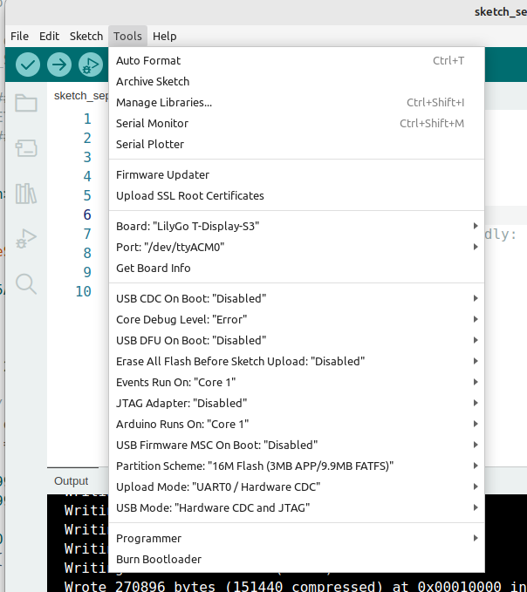The height and width of the screenshot is (592, 527).
Task: Open the Boards Manager sidebar icon
Action: (x=26, y=148)
